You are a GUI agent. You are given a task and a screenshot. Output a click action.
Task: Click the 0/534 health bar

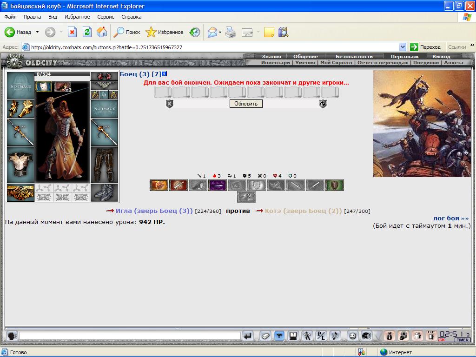[x=62, y=74]
